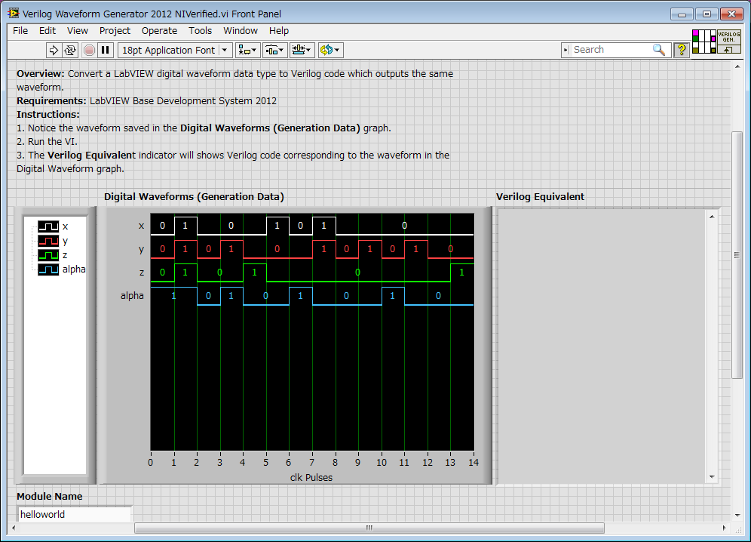Open the Tools menu
Screen dimensions: 751x542
tap(200, 31)
